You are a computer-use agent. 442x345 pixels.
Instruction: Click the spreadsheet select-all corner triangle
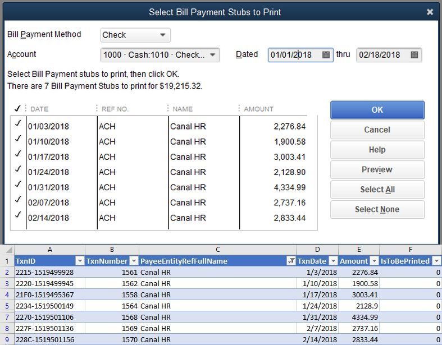pos(9,250)
